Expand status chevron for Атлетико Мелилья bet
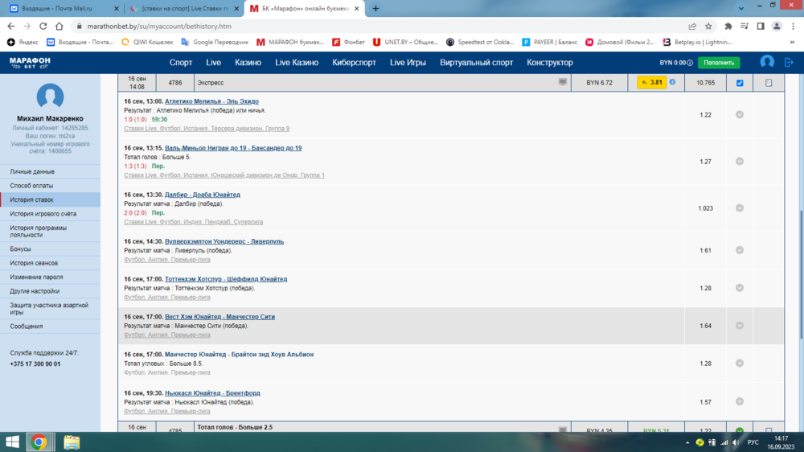This screenshot has height=452, width=804. point(740,115)
